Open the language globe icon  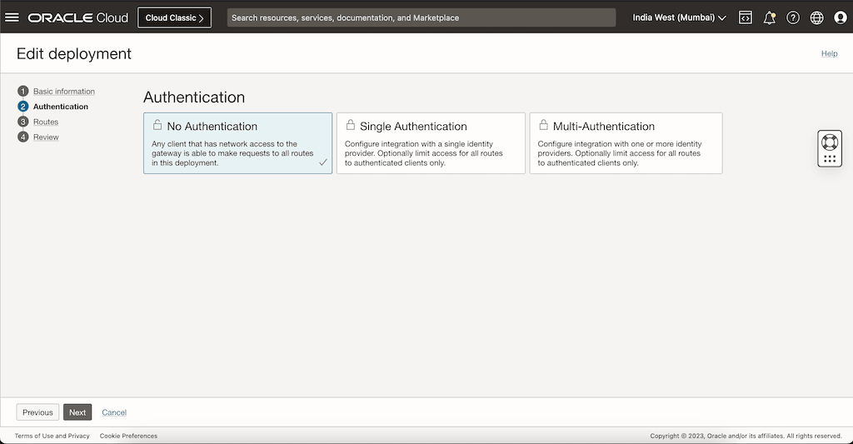(816, 17)
